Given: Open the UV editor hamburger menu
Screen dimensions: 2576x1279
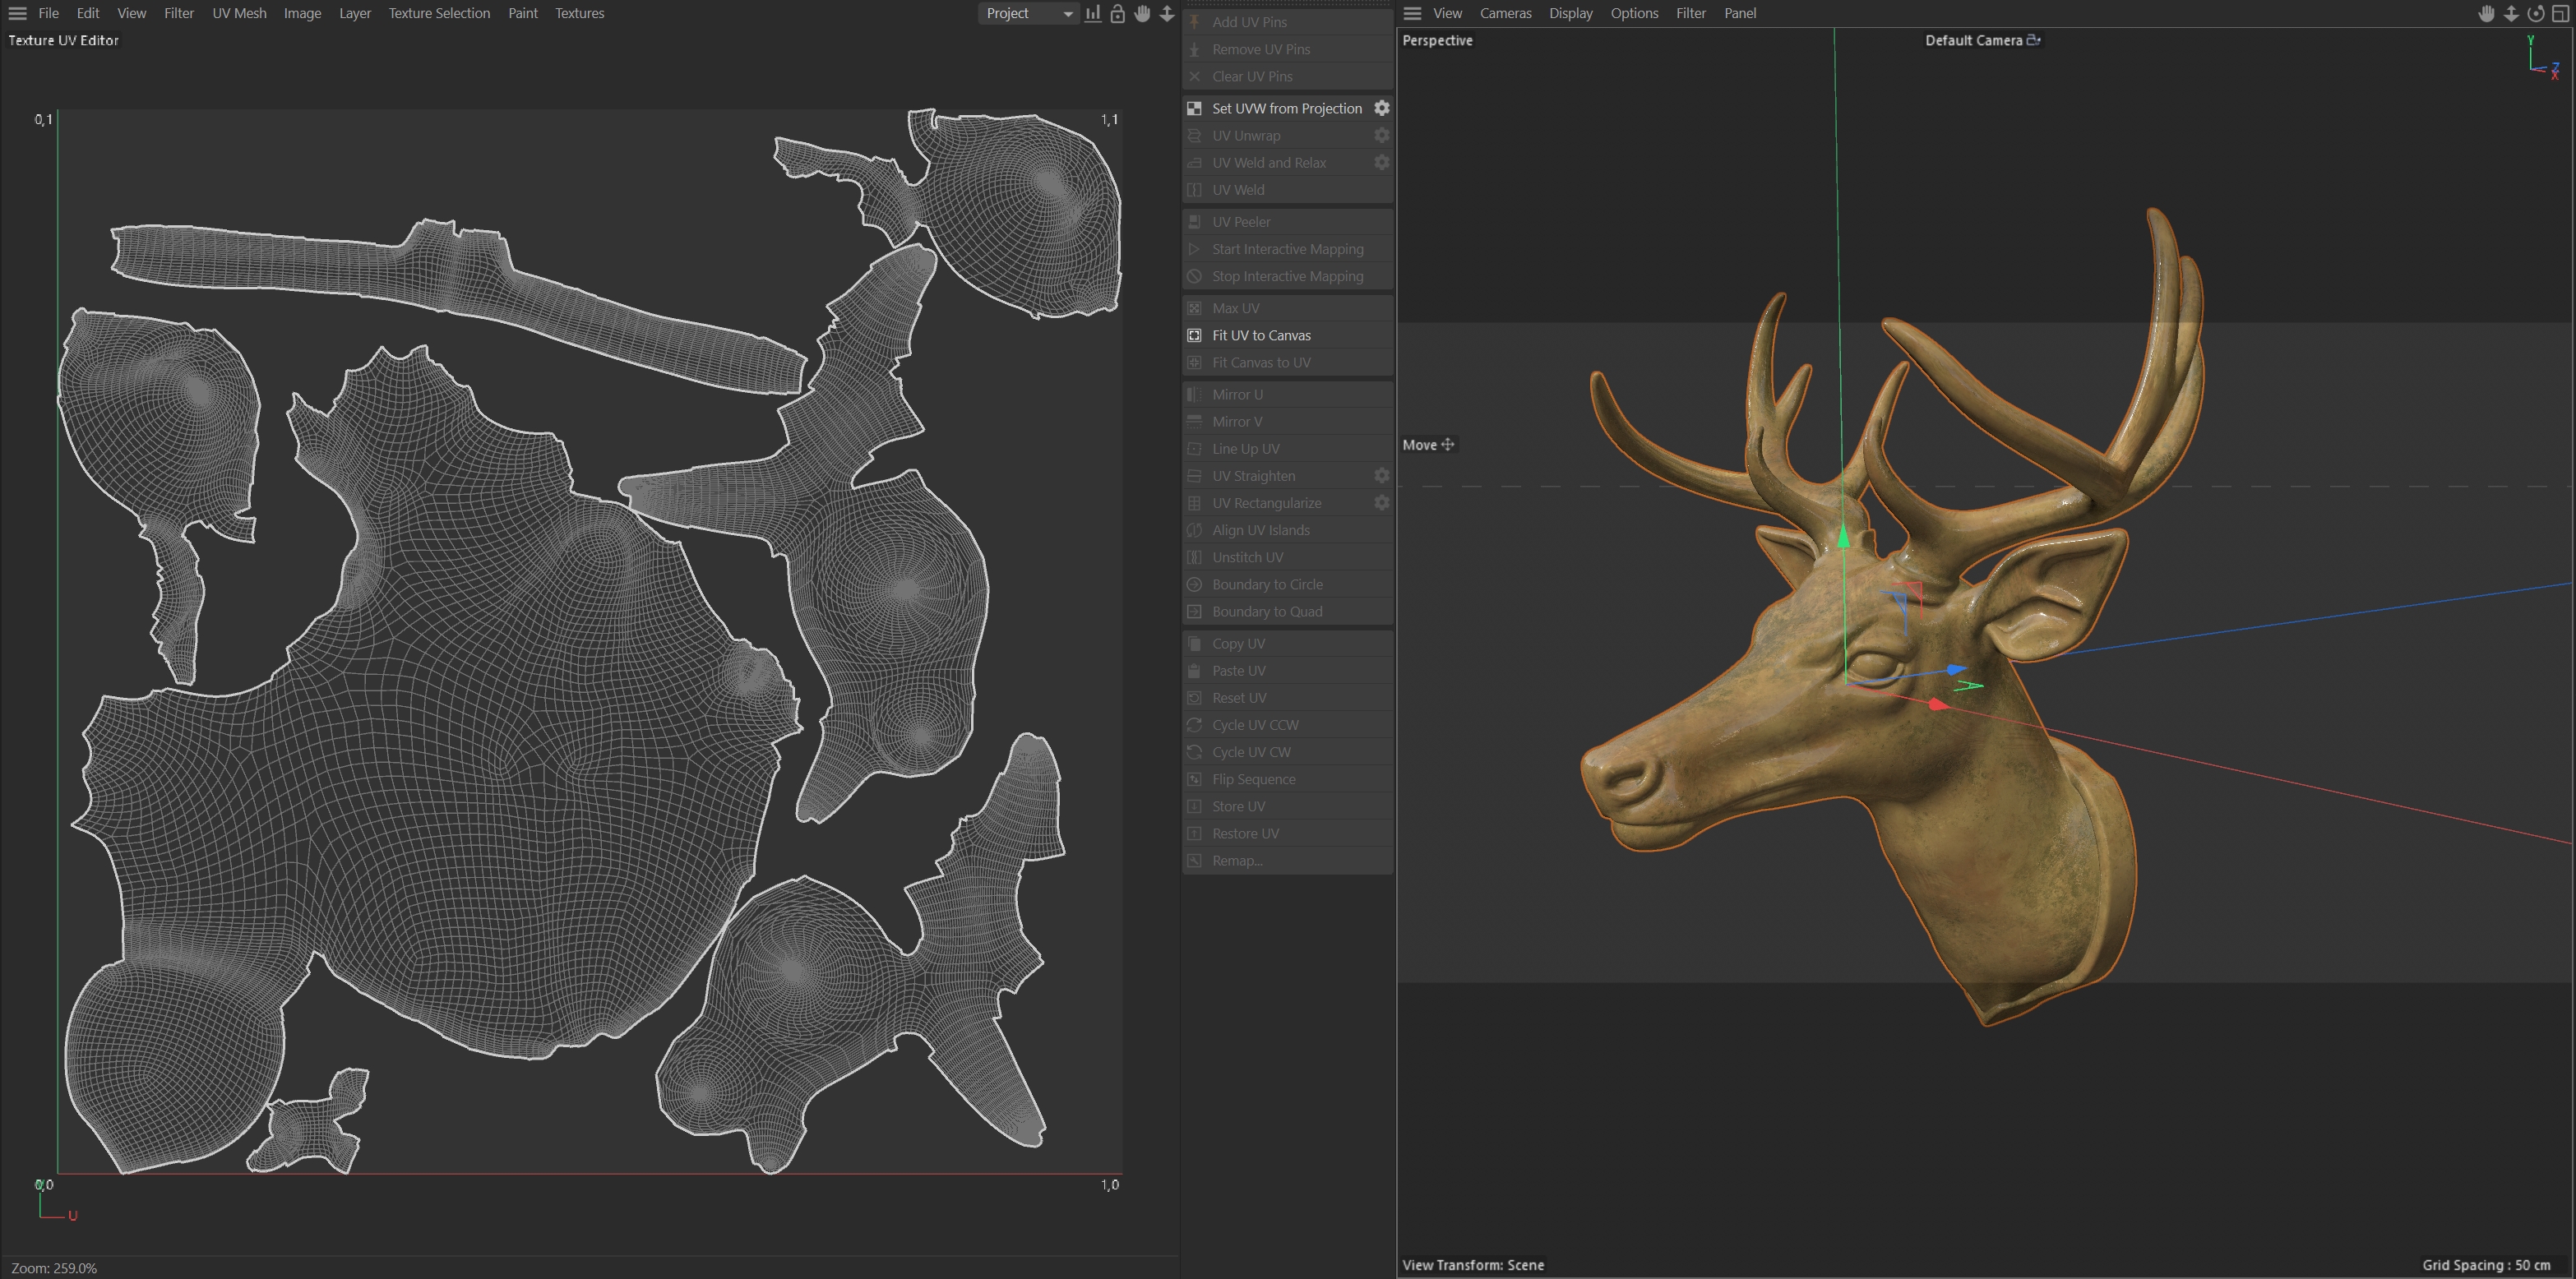Looking at the screenshot, I should click(x=17, y=13).
